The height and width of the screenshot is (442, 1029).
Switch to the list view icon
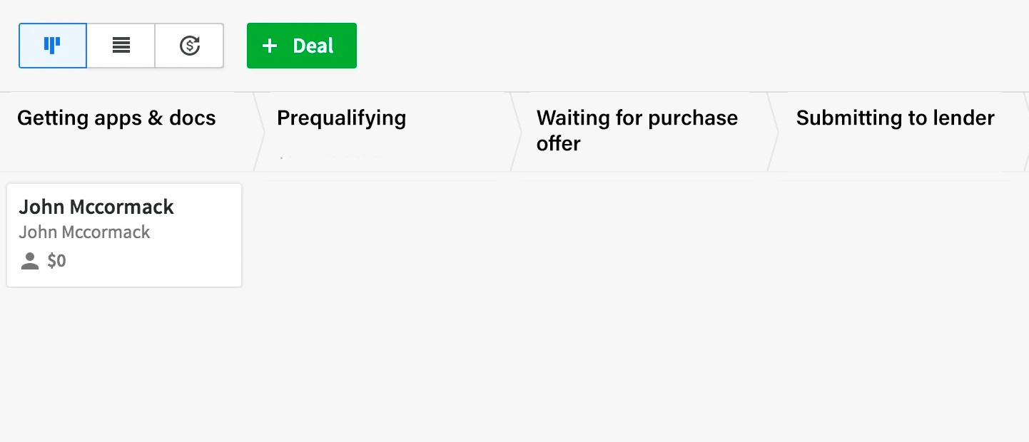click(121, 46)
